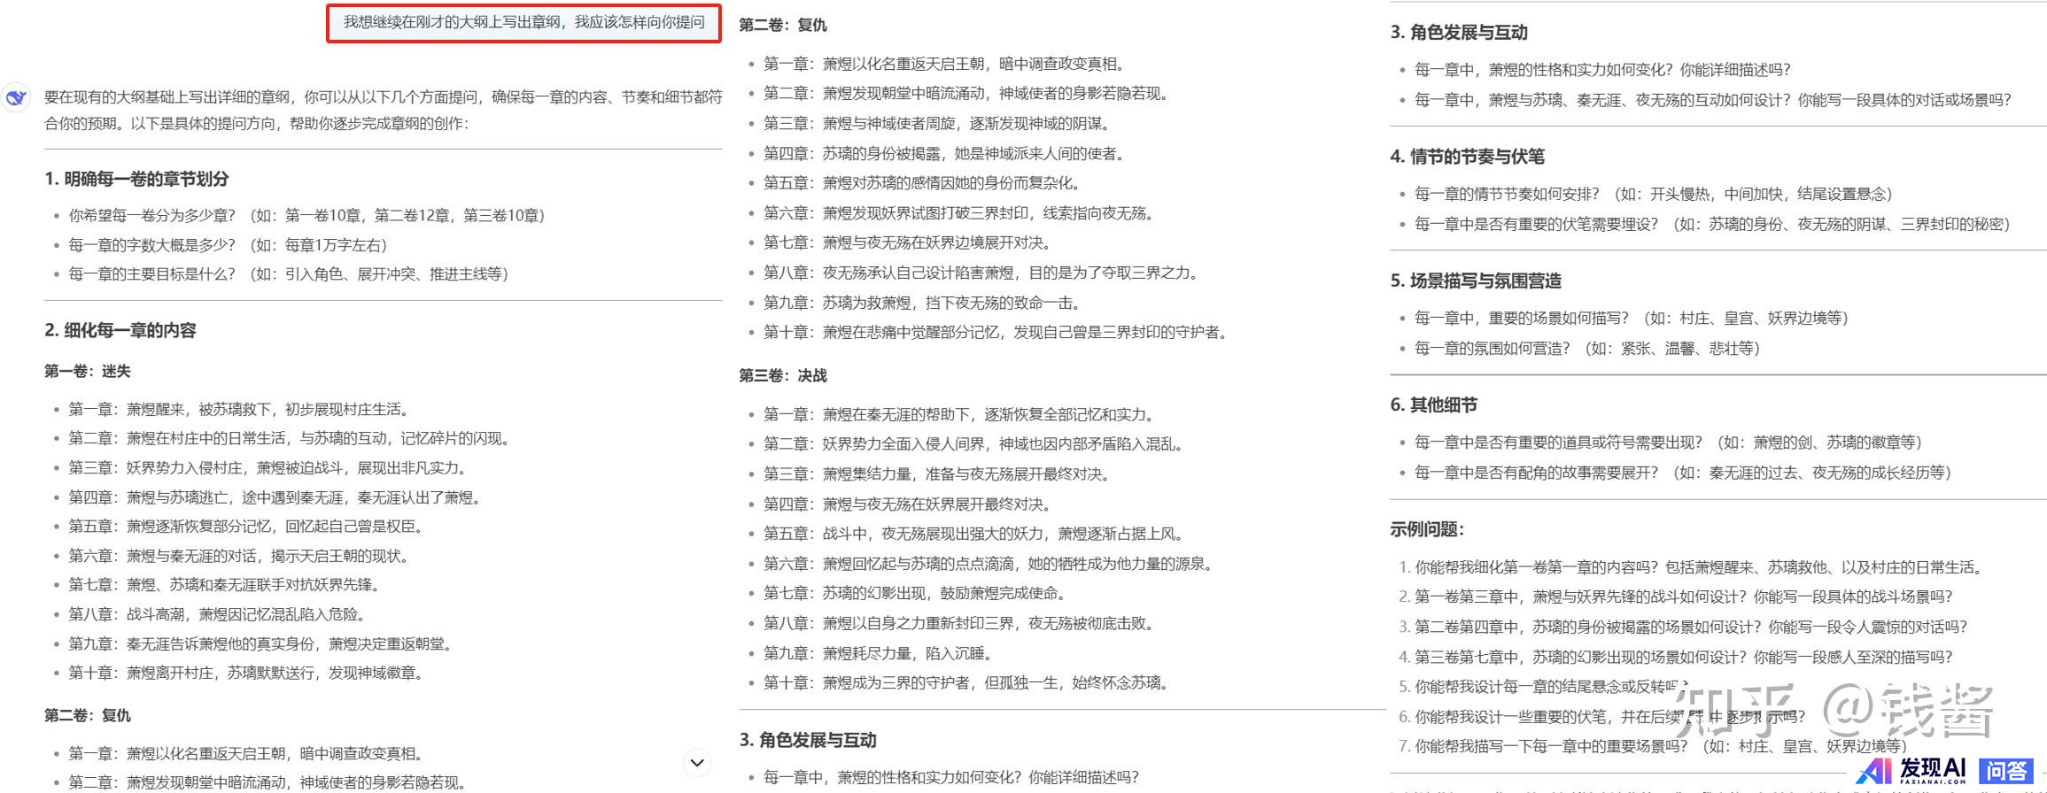Click line "第八章：夜无殇承认自己设计陷害萧煜"
The width and height of the screenshot is (2047, 793).
981,273
